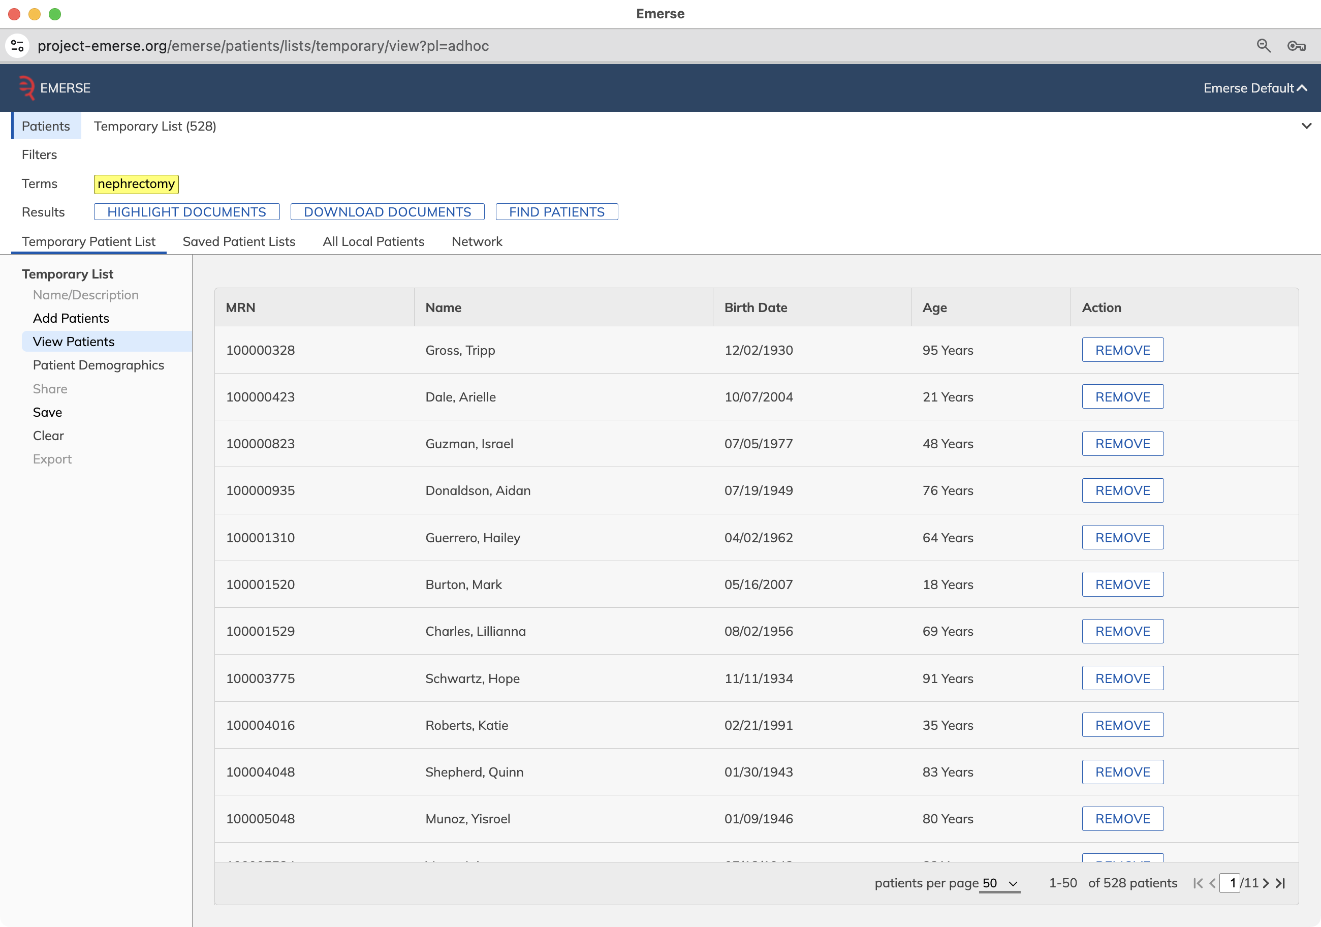Switch to the Saved Patient Lists tab
This screenshot has width=1321, height=927.
tap(239, 242)
